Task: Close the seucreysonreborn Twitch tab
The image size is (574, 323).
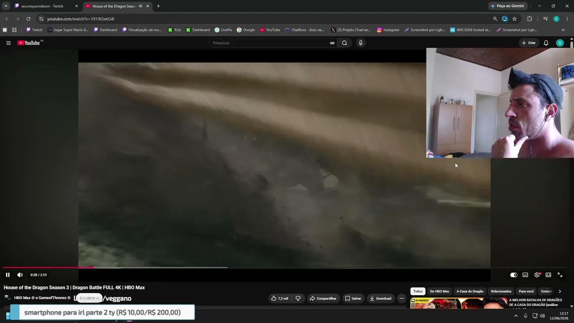Action: click(x=76, y=6)
